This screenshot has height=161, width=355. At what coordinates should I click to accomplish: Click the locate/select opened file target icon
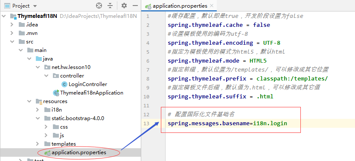99,6
